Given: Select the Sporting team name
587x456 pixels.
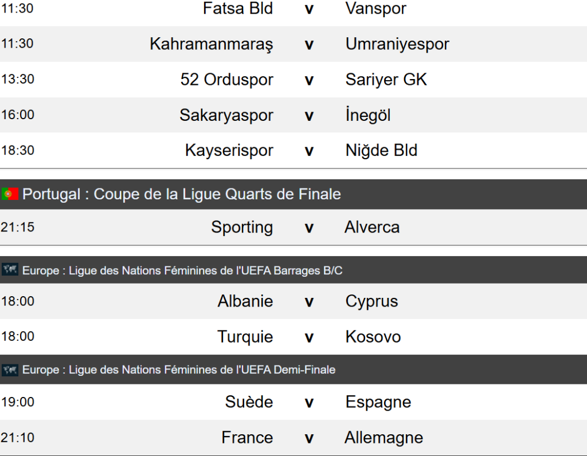Looking at the screenshot, I should 242,227.
